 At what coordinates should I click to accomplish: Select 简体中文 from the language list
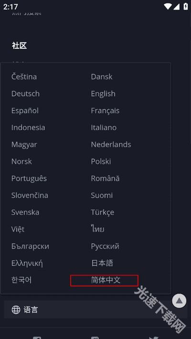[x=106, y=280]
